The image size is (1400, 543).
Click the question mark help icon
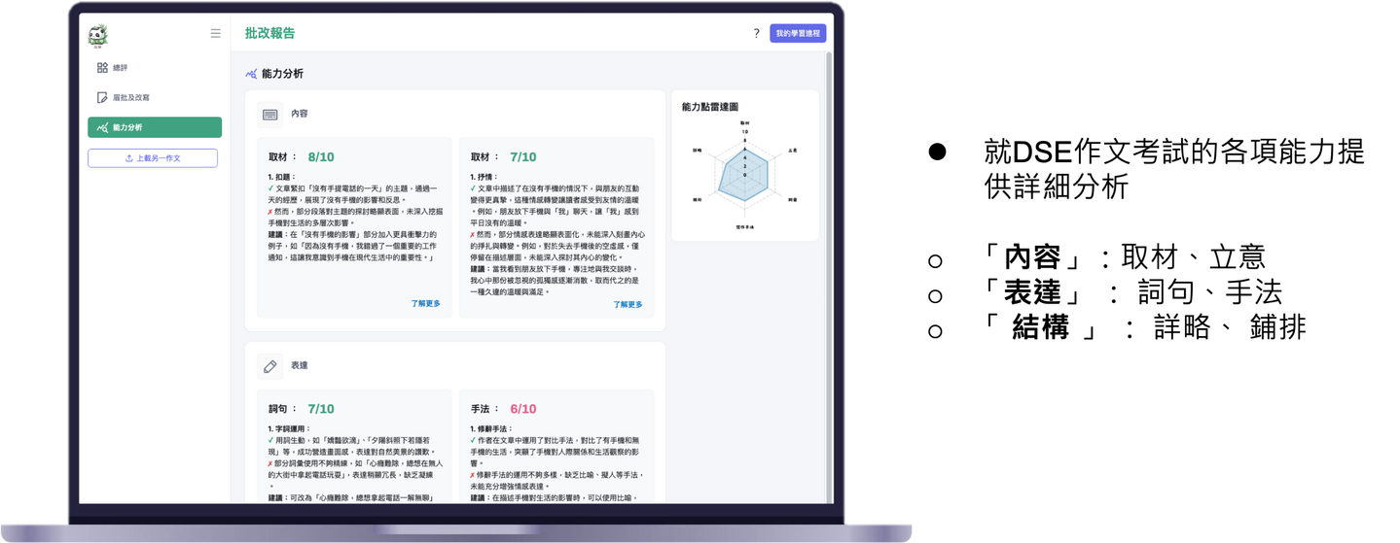click(756, 33)
